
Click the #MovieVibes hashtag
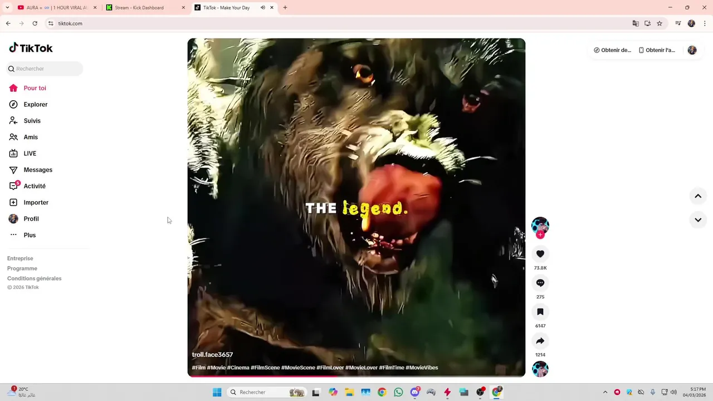422,368
